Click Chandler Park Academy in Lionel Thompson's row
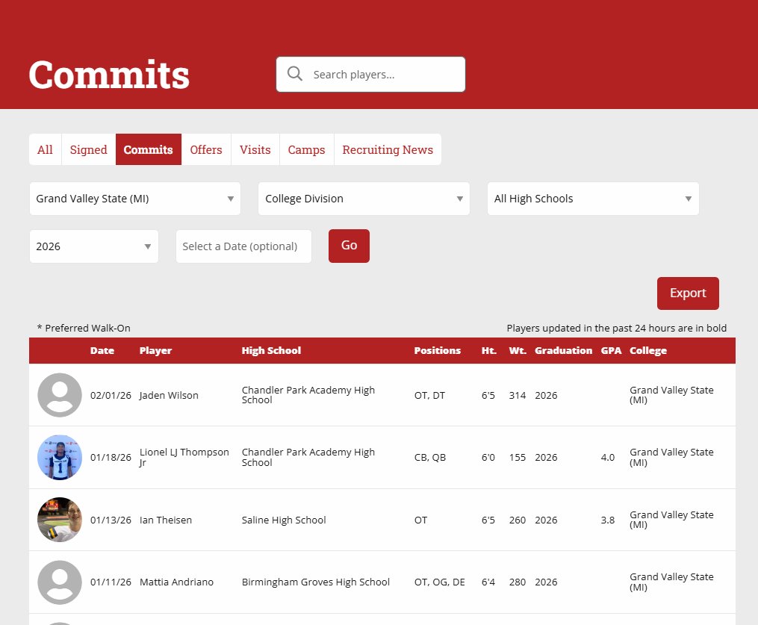Image resolution: width=758 pixels, height=625 pixels. pyautogui.click(x=308, y=457)
